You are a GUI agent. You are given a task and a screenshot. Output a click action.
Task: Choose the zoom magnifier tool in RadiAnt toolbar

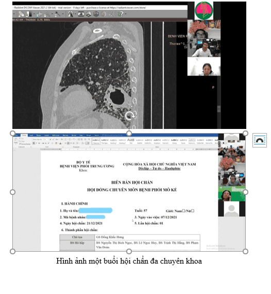(x=47, y=14)
